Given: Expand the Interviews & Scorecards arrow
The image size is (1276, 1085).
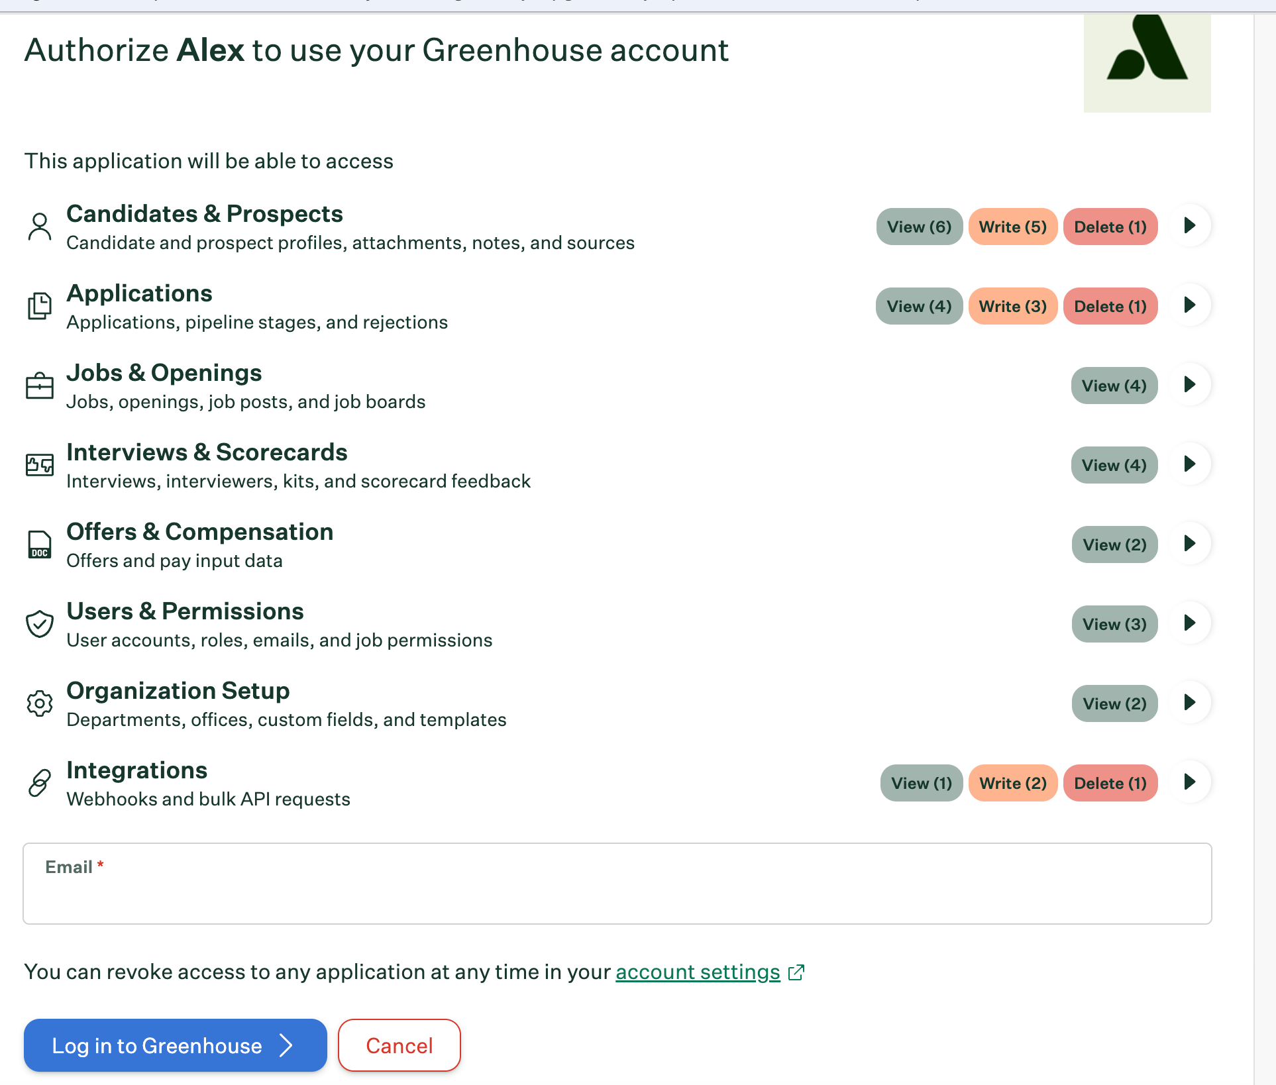Looking at the screenshot, I should [x=1190, y=464].
